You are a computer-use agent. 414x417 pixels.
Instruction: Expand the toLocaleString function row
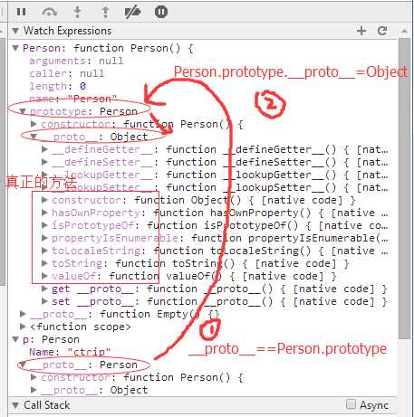coord(44,251)
